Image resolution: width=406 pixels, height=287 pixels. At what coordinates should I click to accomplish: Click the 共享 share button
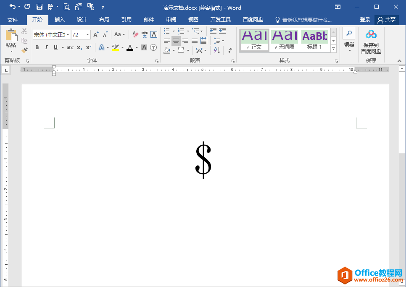386,20
